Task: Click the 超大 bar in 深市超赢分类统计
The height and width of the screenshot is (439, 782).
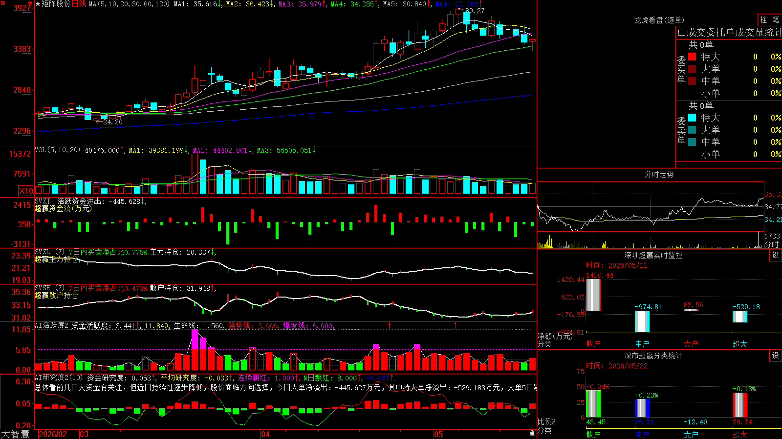Action: pyautogui.click(x=740, y=405)
